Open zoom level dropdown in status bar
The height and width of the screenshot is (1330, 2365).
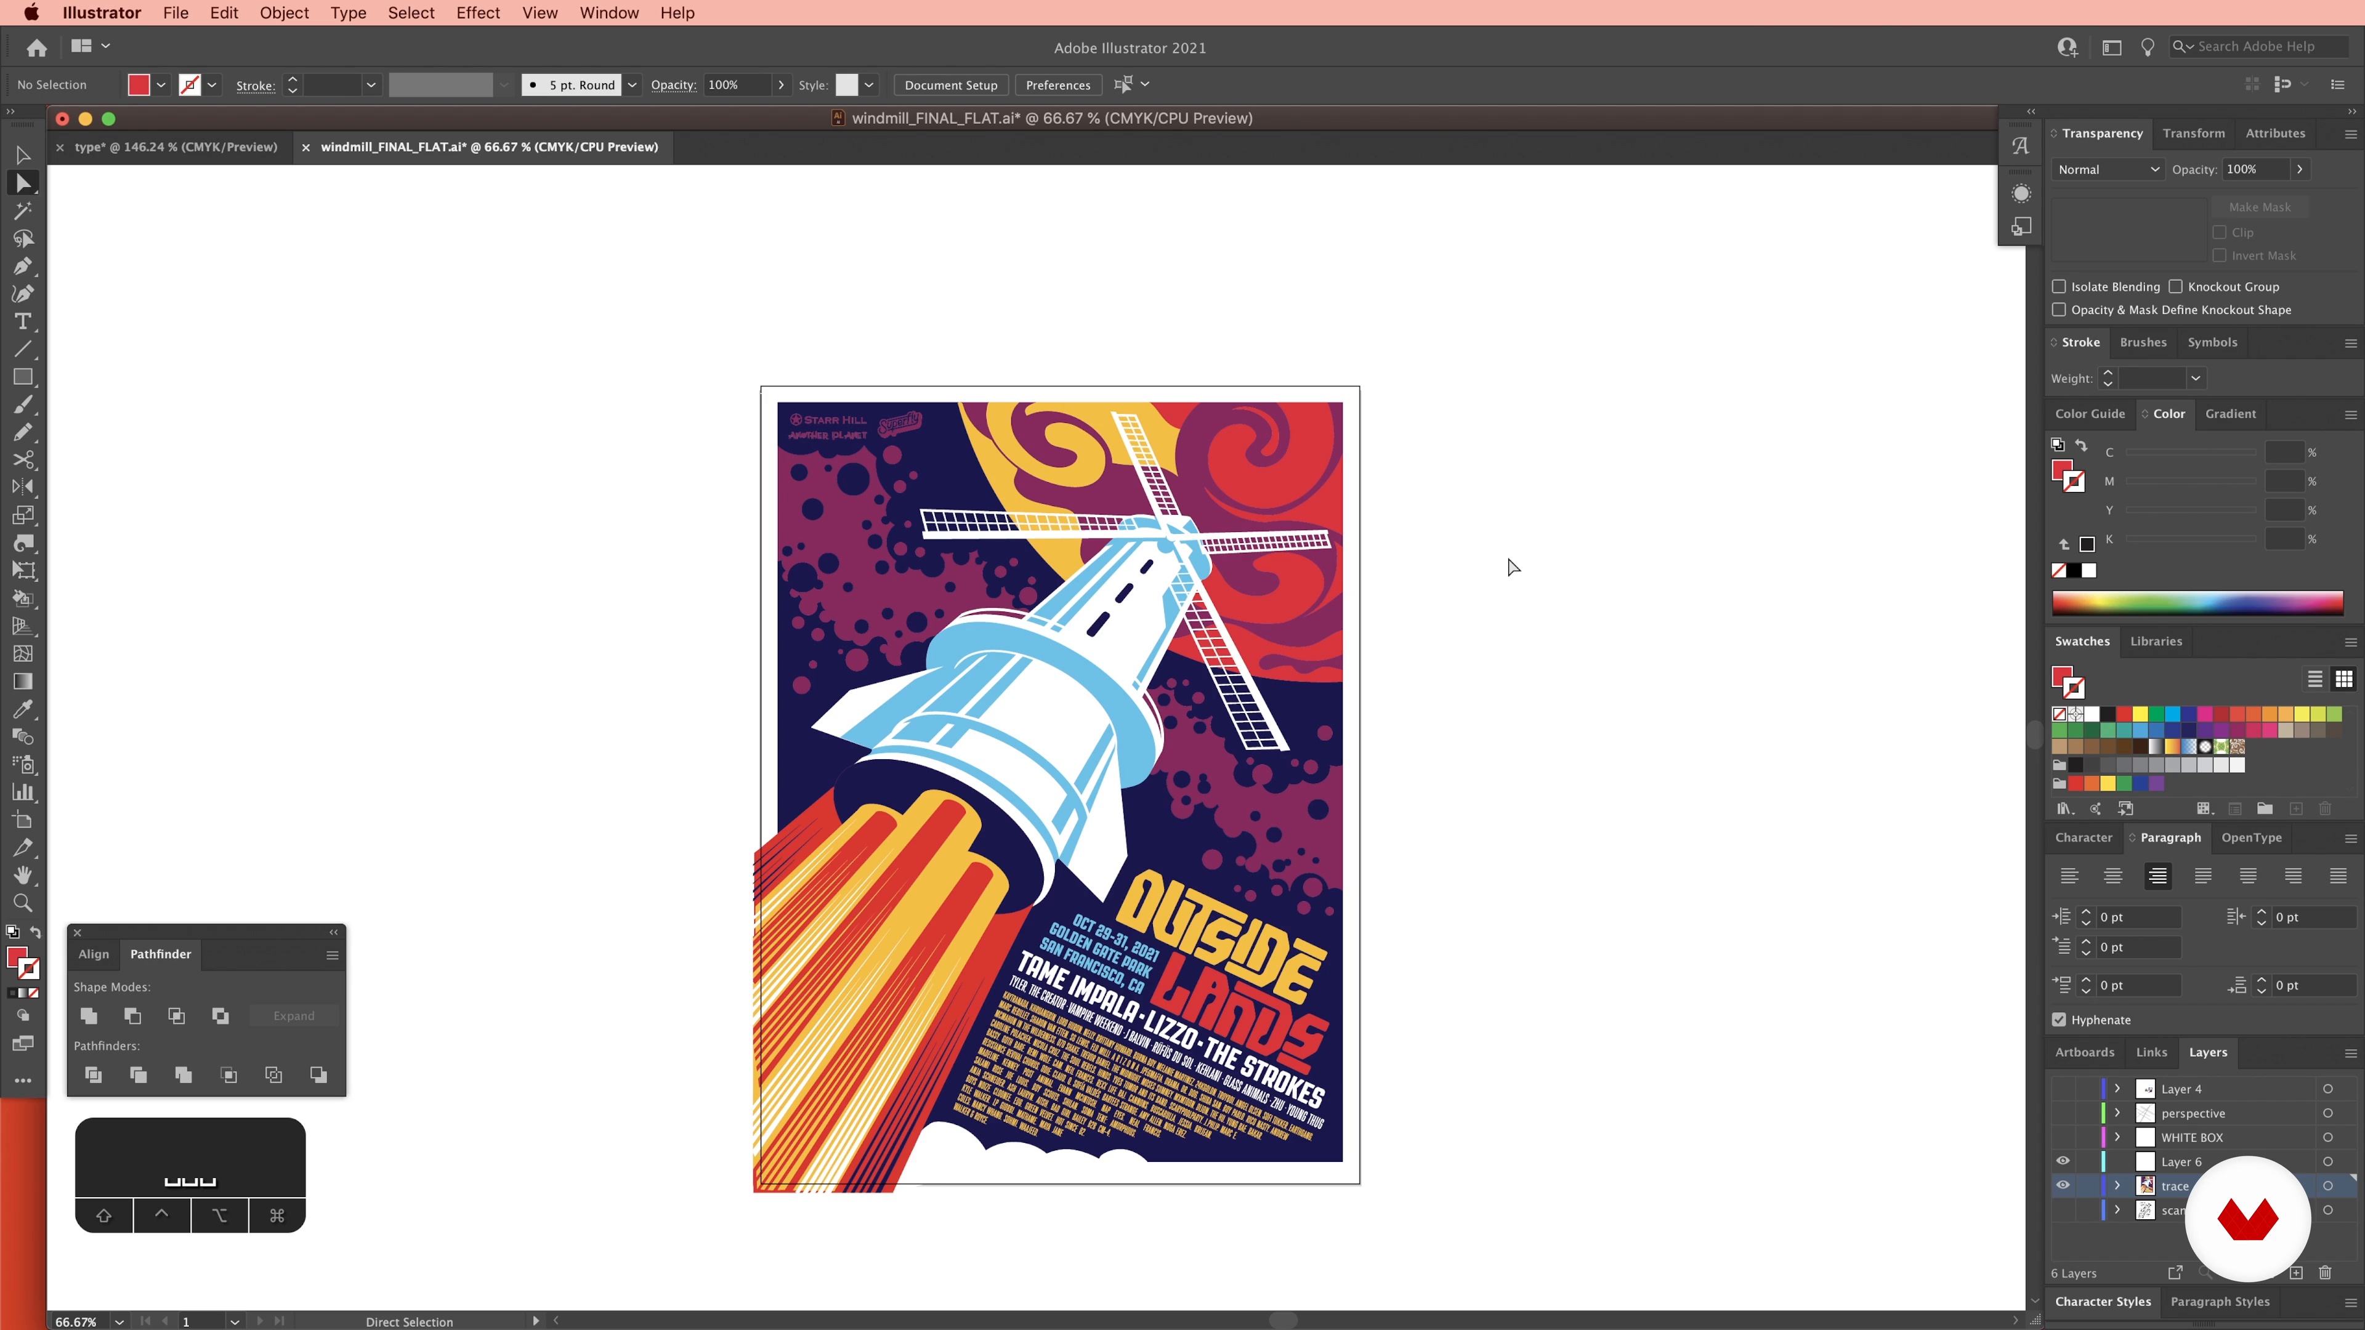pyautogui.click(x=119, y=1322)
